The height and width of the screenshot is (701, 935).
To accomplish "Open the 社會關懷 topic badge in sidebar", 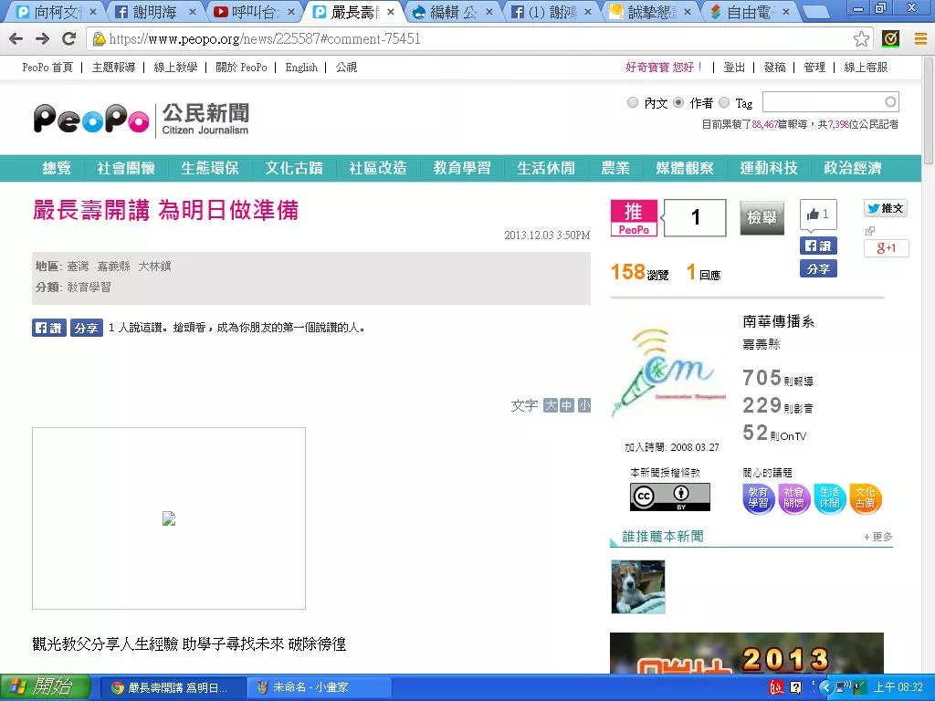I will click(x=793, y=498).
